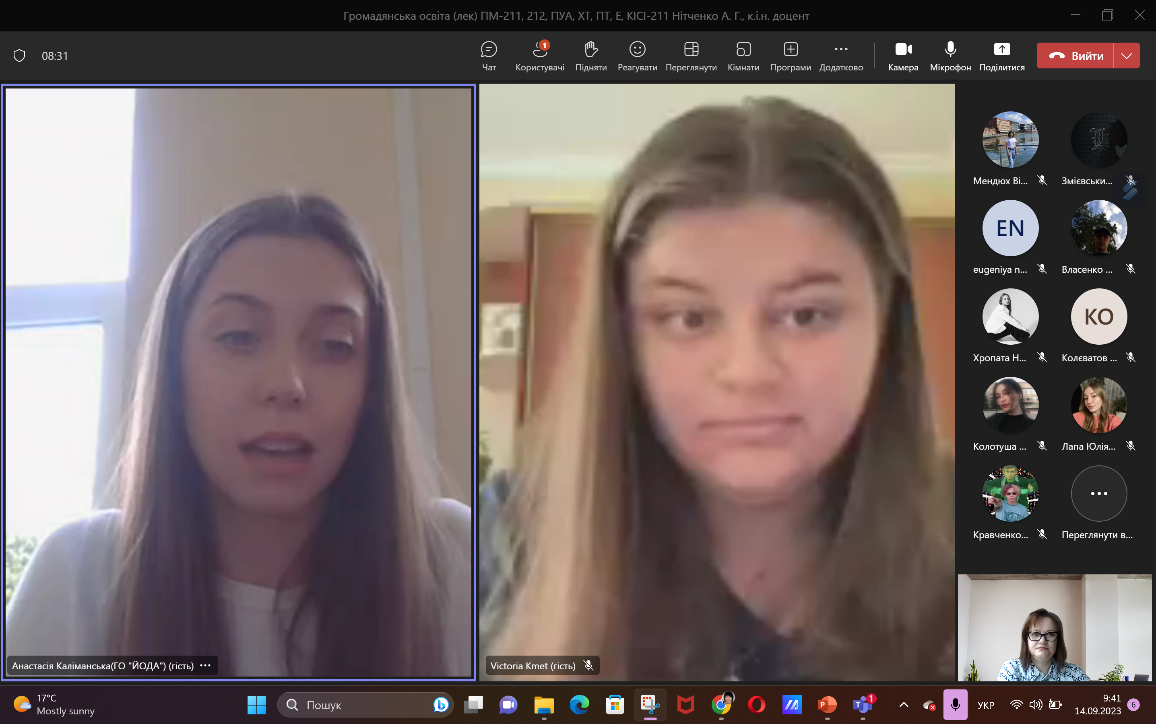Share screen with the Поділитися icon

tap(1001, 56)
